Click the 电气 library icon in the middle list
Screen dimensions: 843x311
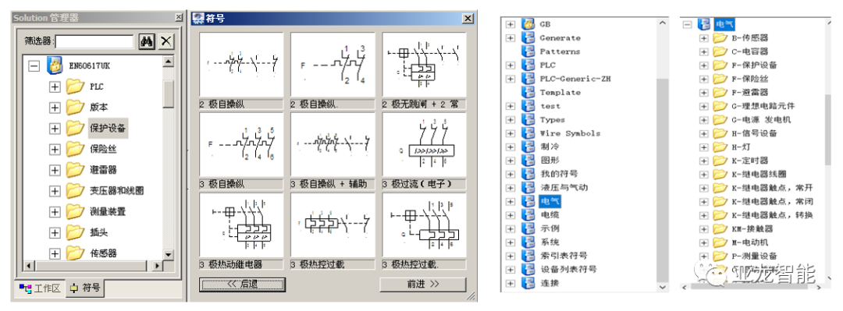529,201
